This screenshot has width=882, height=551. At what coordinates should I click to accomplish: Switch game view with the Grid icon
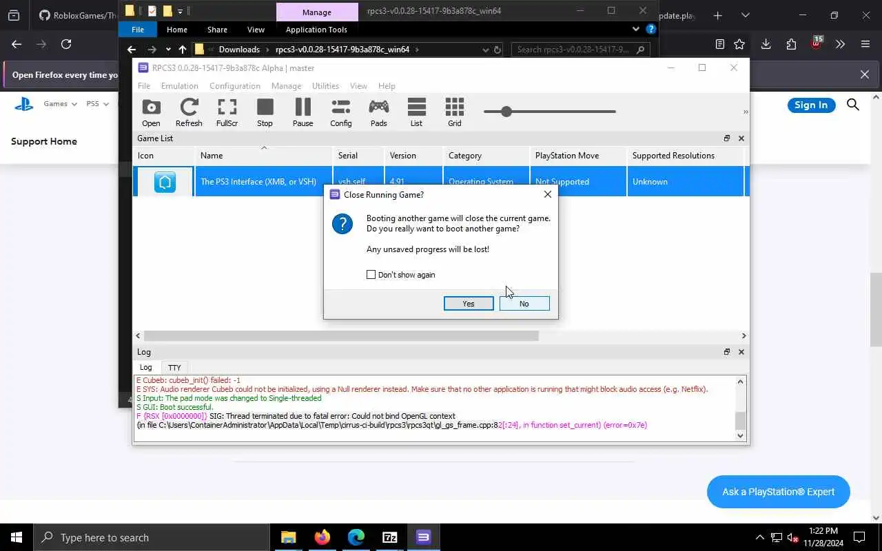(454, 112)
